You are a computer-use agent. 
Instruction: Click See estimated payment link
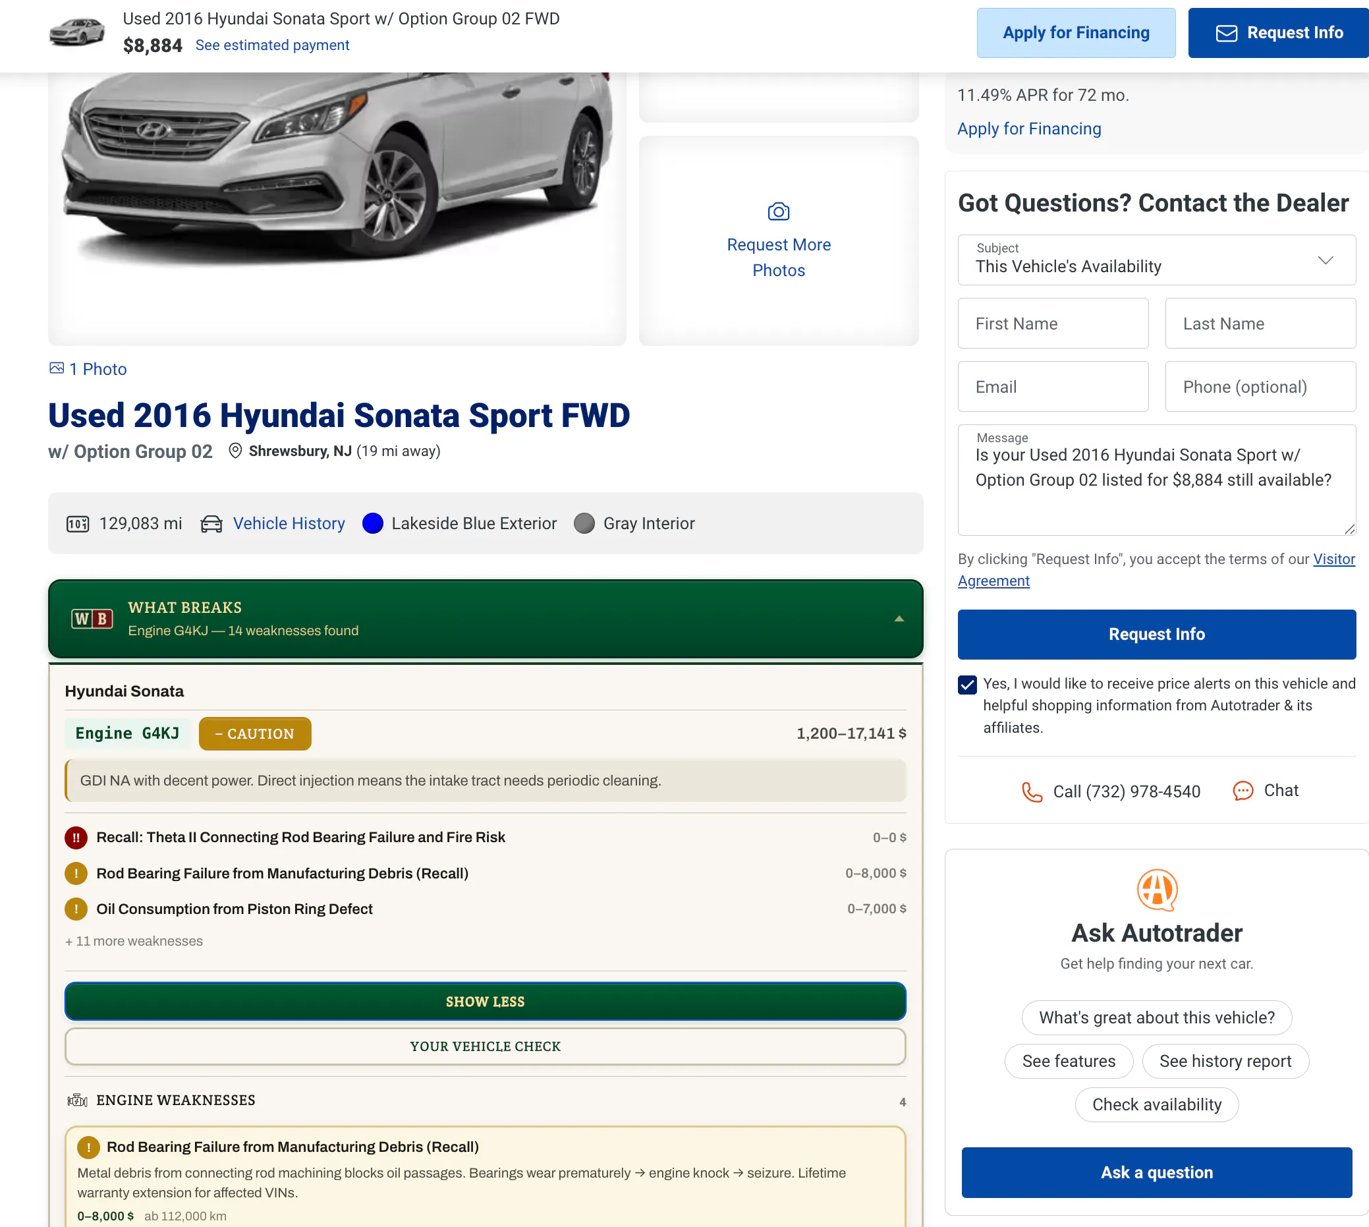point(272,45)
